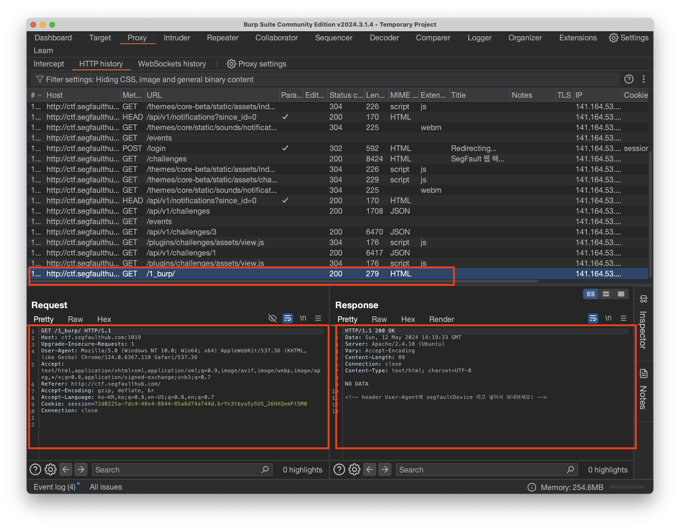Click the history table horizontal scrollbar
Screen dimensions: 680x529
tap(285, 281)
